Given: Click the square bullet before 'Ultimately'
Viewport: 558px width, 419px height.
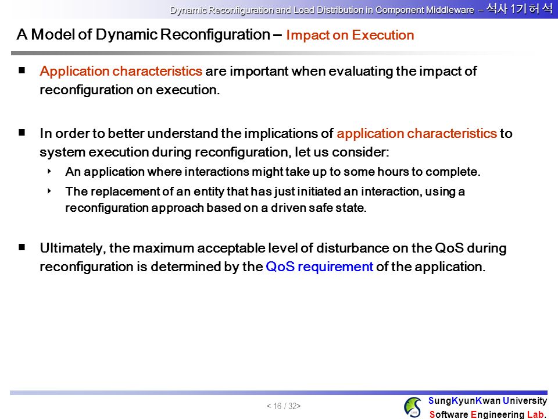Looking at the screenshot, I should coord(22,247).
